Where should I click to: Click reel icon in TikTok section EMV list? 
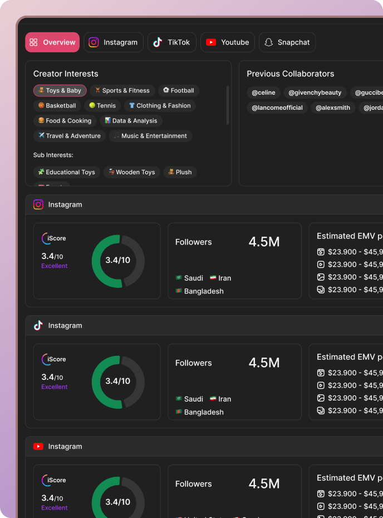click(x=321, y=373)
